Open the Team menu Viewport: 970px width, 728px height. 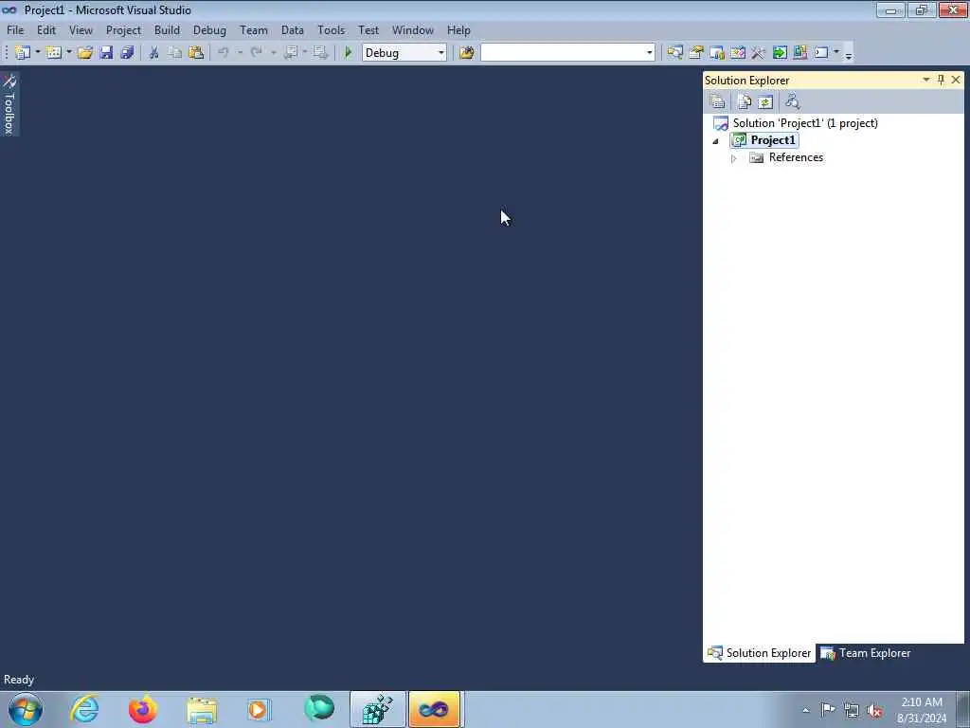(254, 30)
